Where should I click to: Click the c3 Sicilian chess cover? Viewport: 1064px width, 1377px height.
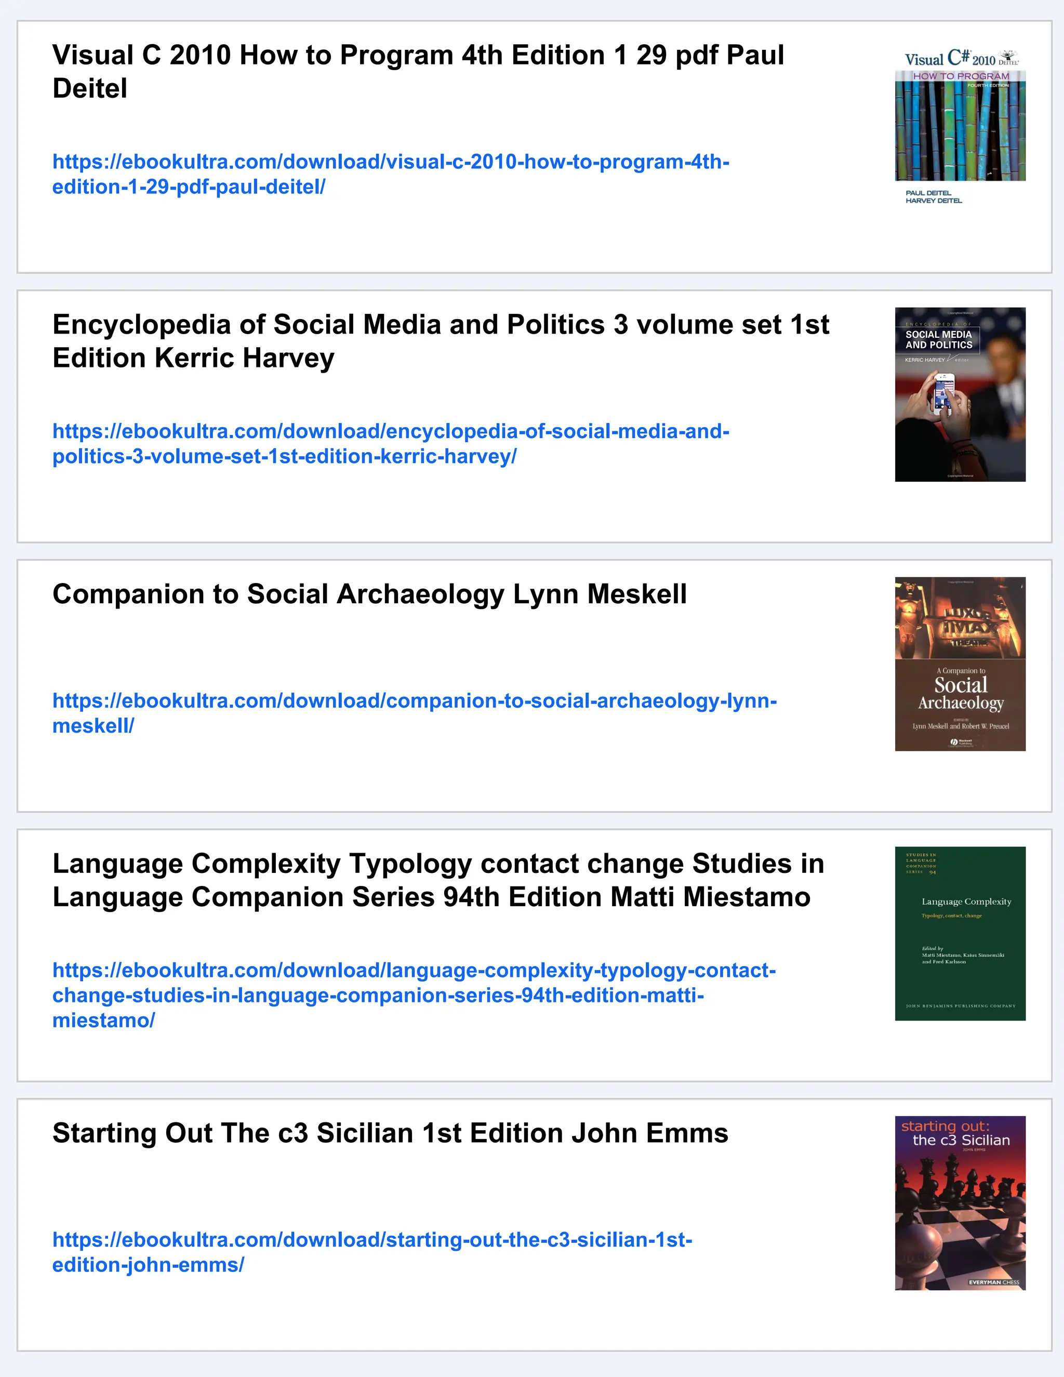coord(960,1203)
